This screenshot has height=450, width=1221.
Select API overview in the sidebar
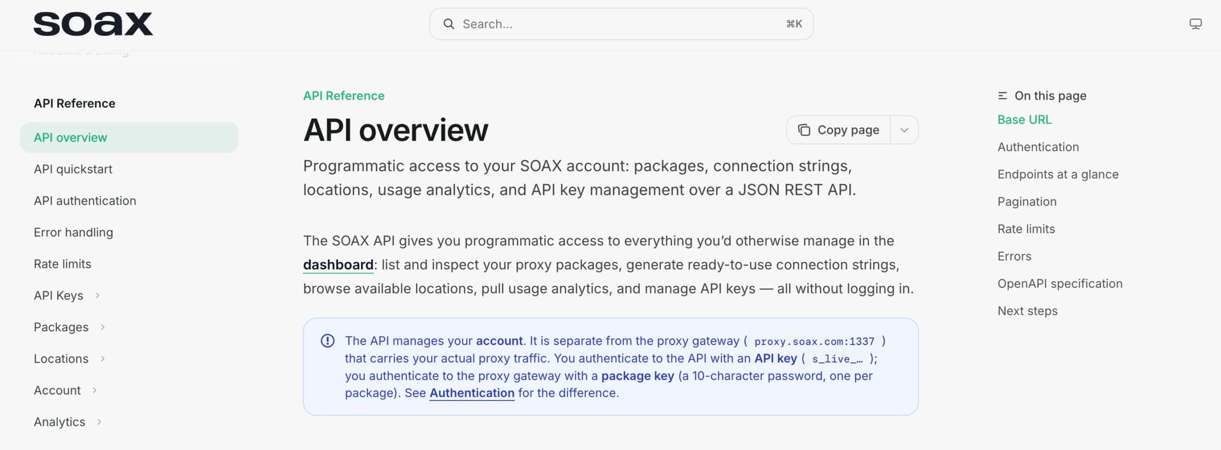129,138
